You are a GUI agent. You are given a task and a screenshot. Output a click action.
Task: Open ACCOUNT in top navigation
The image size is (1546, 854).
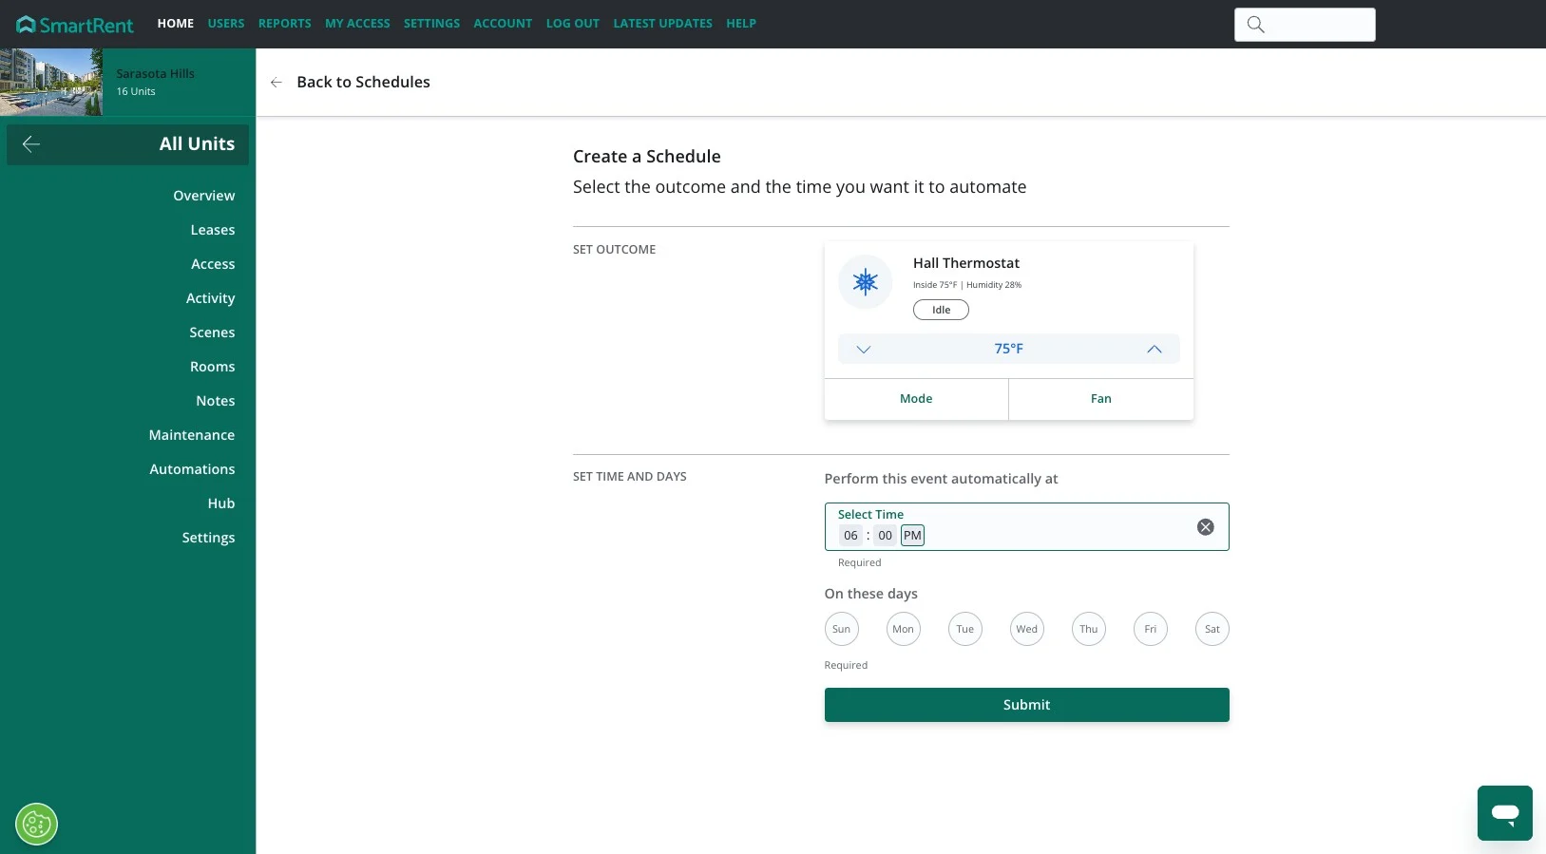[x=503, y=24]
